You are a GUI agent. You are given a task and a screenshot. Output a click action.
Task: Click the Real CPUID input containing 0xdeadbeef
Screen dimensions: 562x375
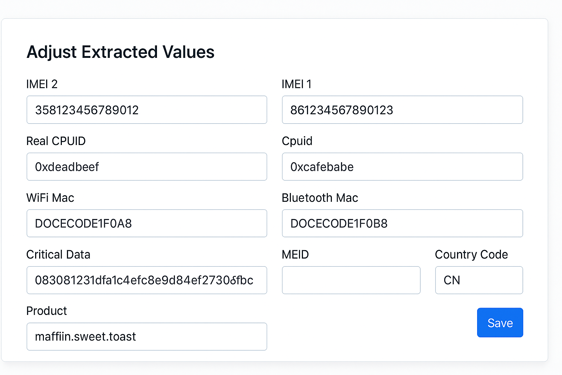click(x=147, y=167)
